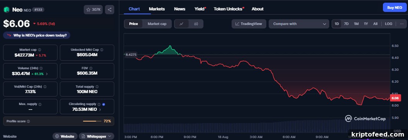Add Neo to watchlist via star button

point(93,10)
